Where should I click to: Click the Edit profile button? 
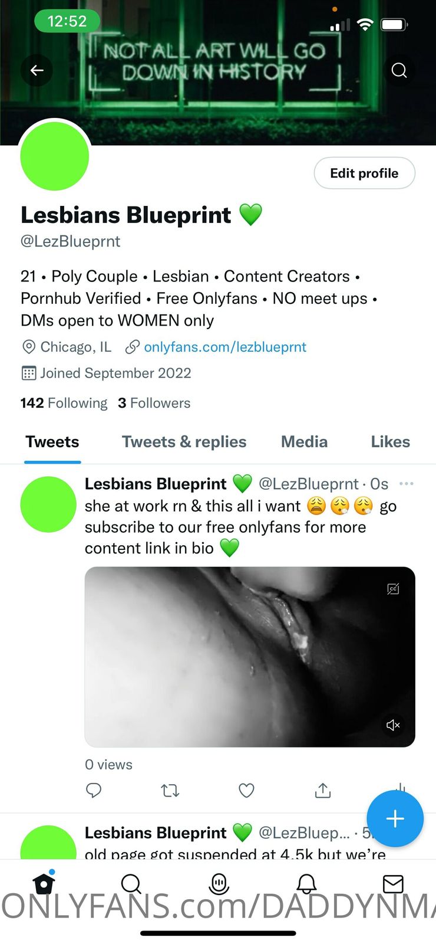point(364,173)
